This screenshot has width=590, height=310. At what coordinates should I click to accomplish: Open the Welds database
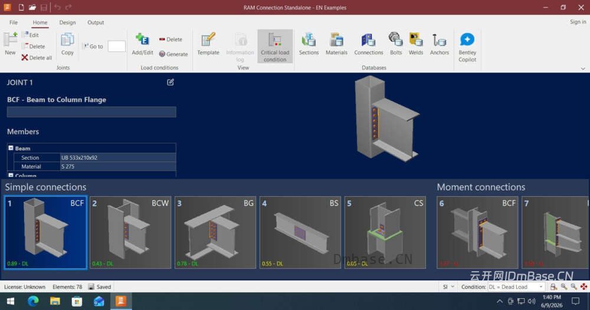click(416, 44)
